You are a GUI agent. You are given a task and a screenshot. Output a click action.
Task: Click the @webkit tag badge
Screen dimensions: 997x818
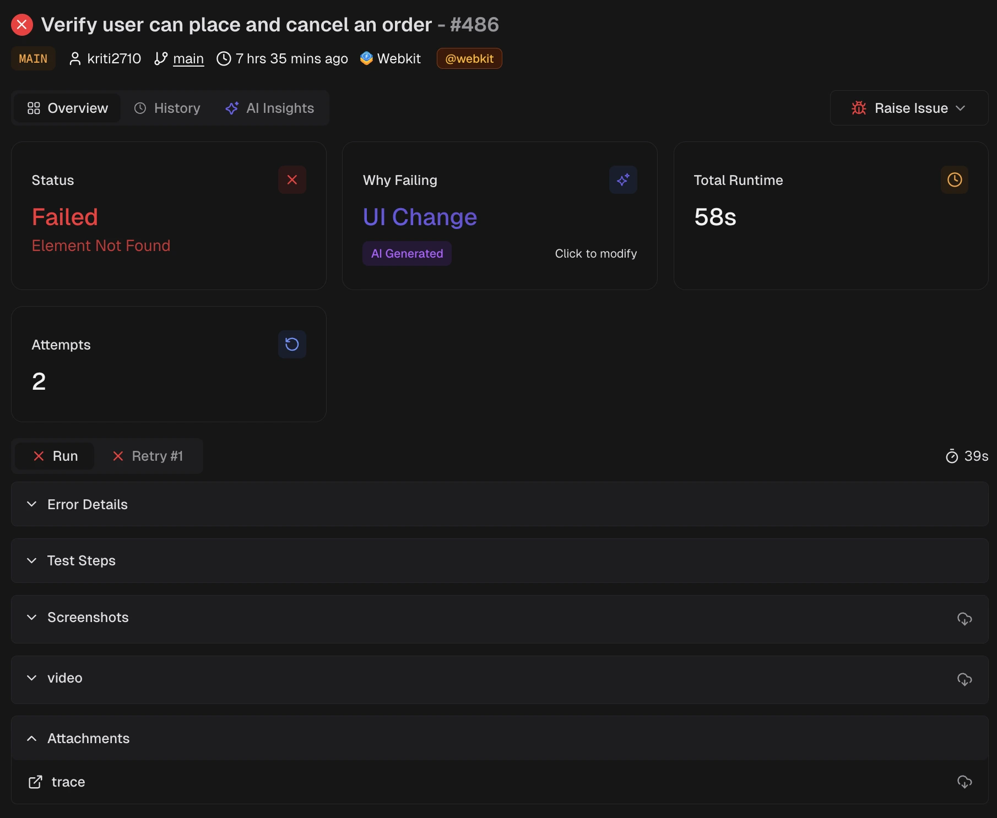(x=469, y=58)
